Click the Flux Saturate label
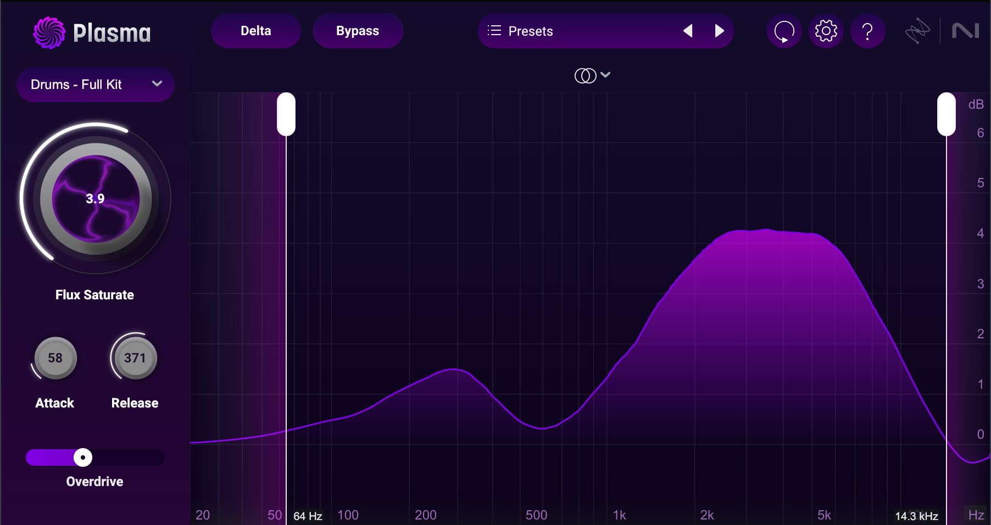The width and height of the screenshot is (991, 525). [x=94, y=295]
